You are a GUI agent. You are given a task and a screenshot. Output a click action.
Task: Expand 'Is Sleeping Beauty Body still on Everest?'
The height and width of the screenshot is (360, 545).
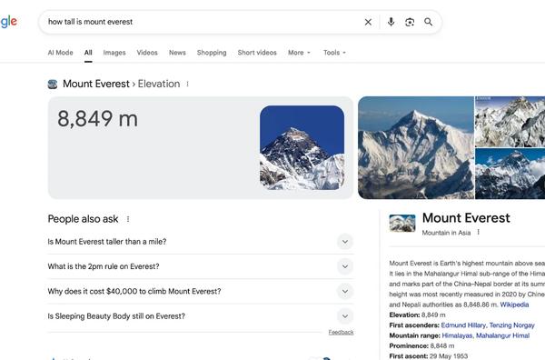[201, 316]
